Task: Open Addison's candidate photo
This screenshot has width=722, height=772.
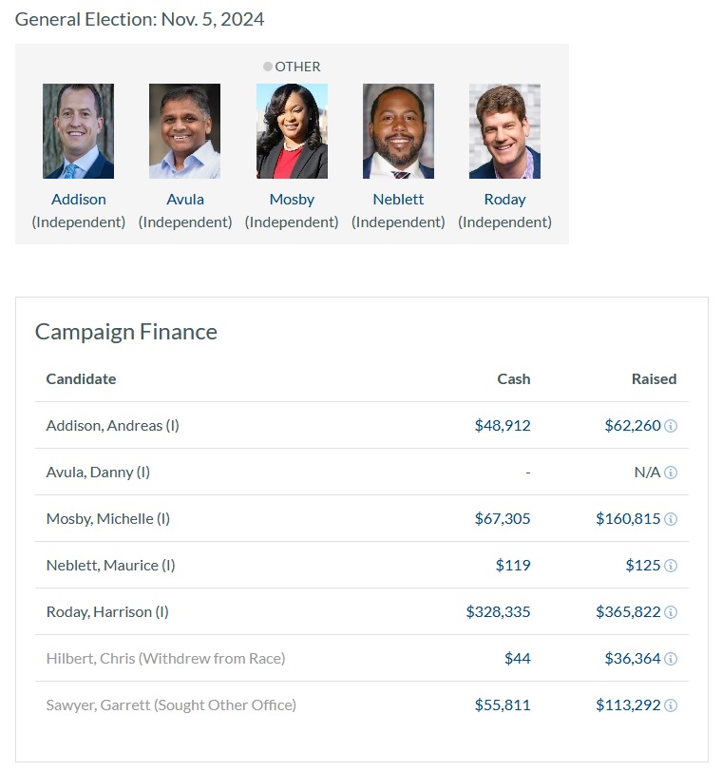Action: pos(78,131)
